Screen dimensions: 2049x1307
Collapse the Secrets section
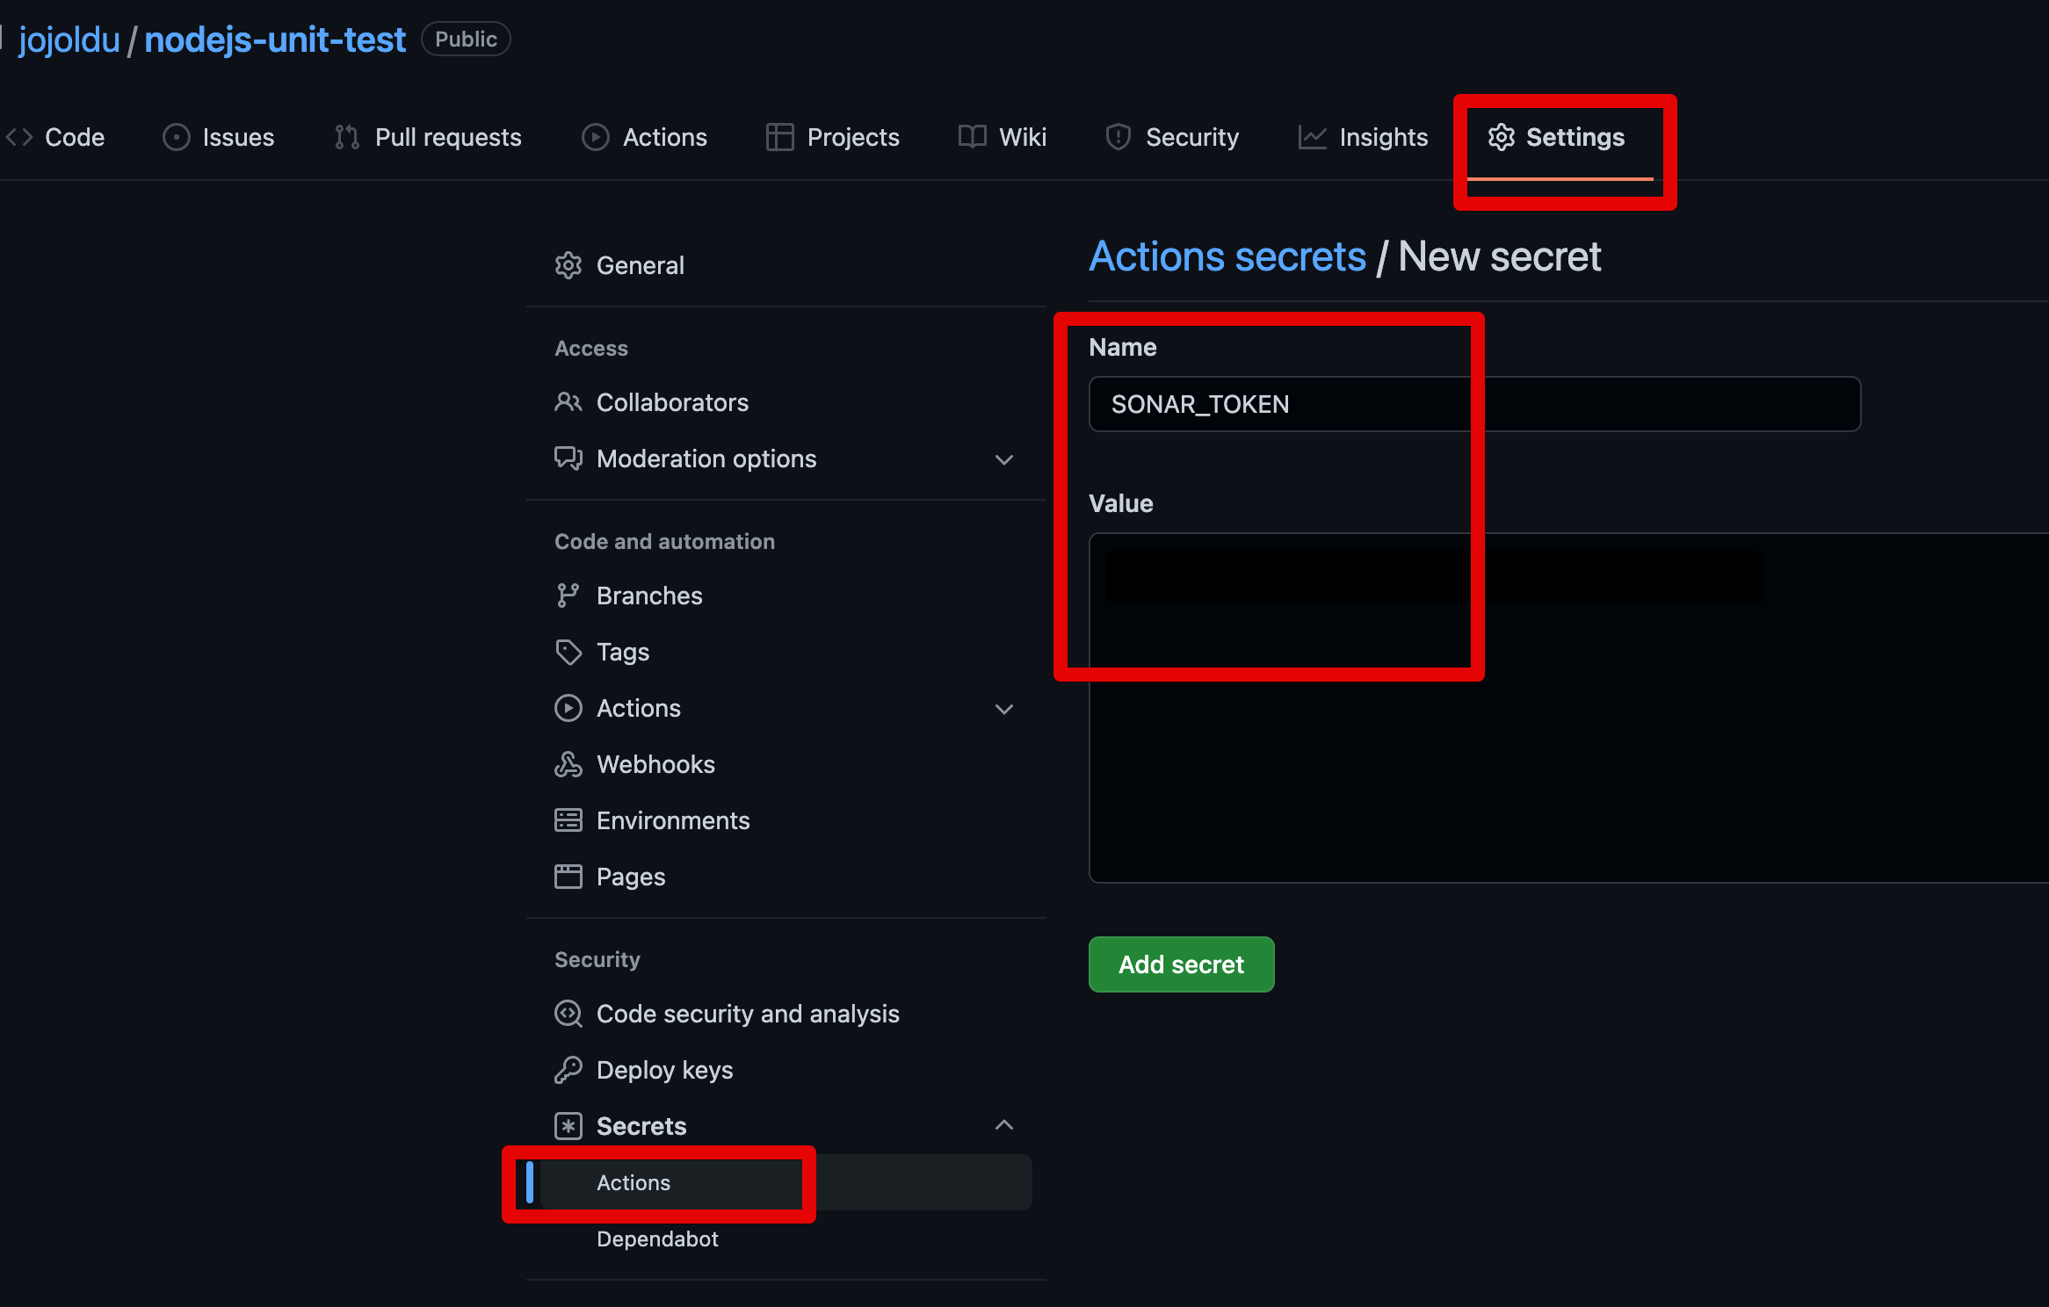click(1004, 1125)
